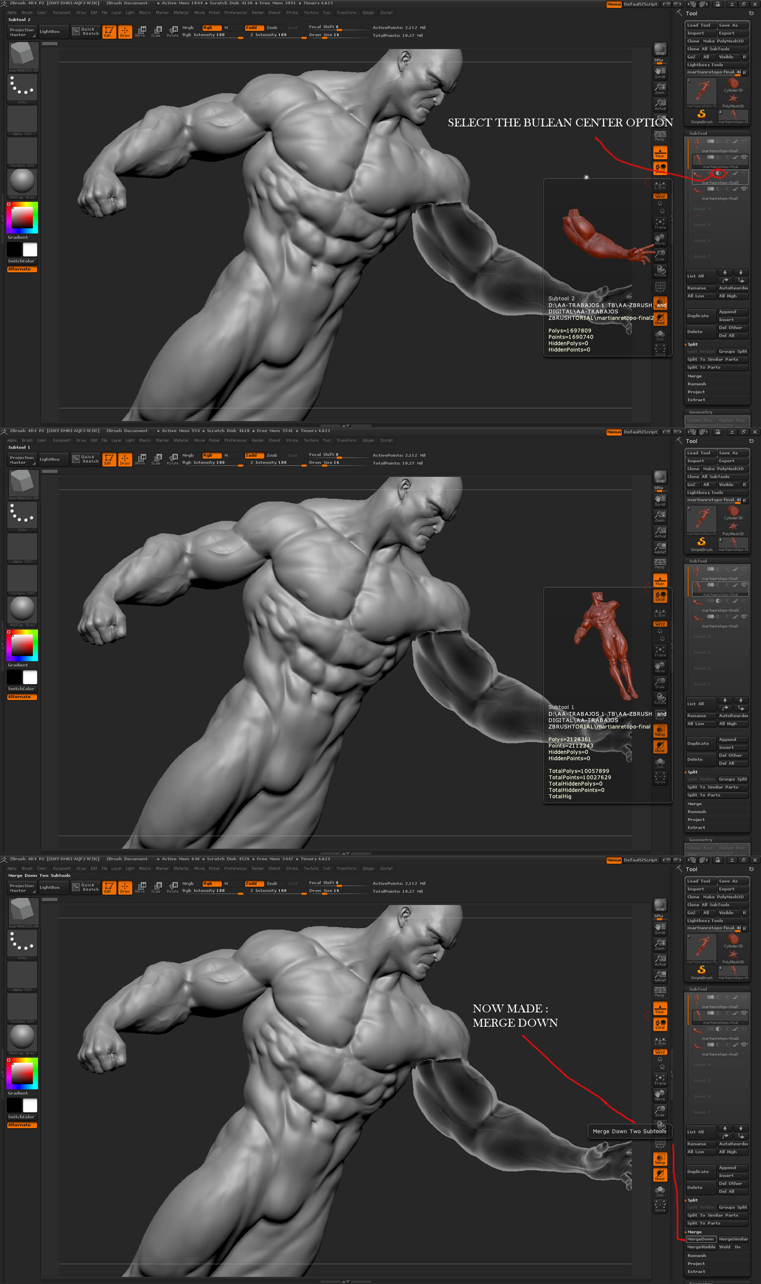Enable Zsub mode in the middle screenshot
761x1284 pixels.
[272, 455]
